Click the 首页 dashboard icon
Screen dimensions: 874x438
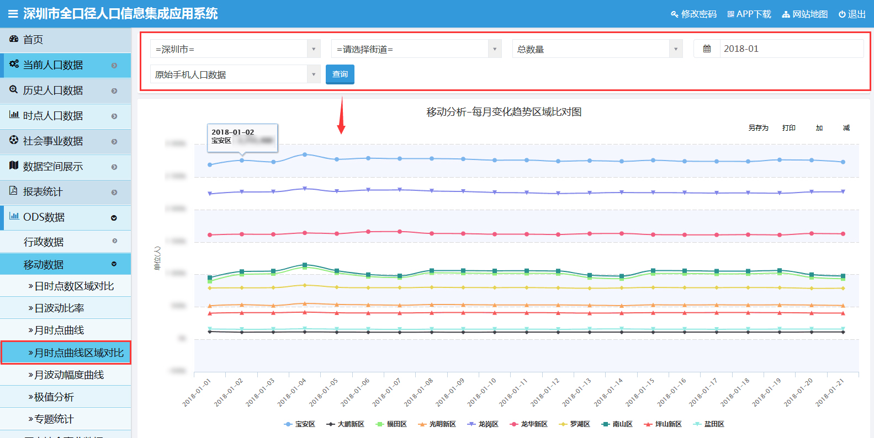14,39
